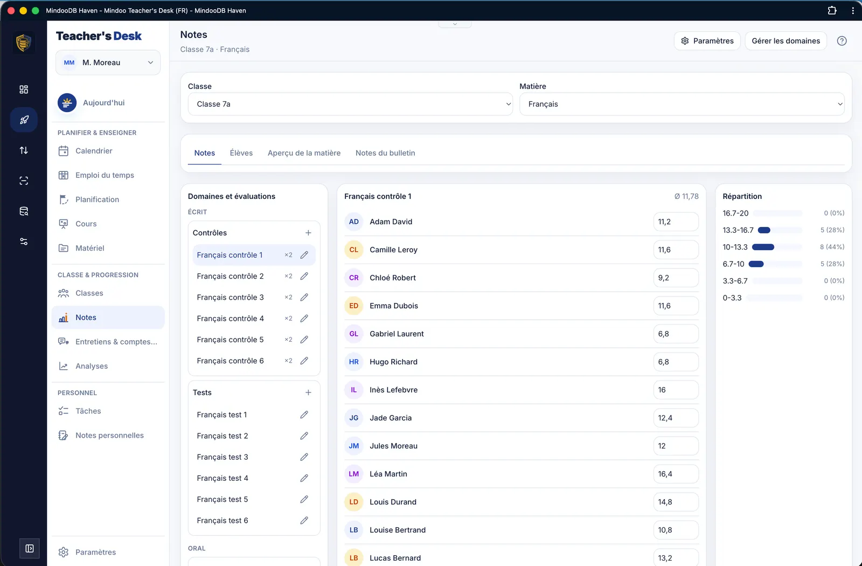Open Planification in the sidebar
Image resolution: width=862 pixels, height=566 pixels.
tap(108, 199)
